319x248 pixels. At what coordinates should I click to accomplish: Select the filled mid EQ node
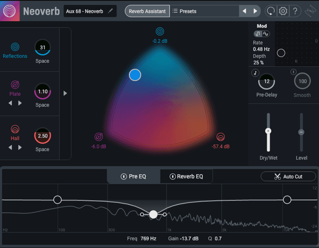click(153, 214)
